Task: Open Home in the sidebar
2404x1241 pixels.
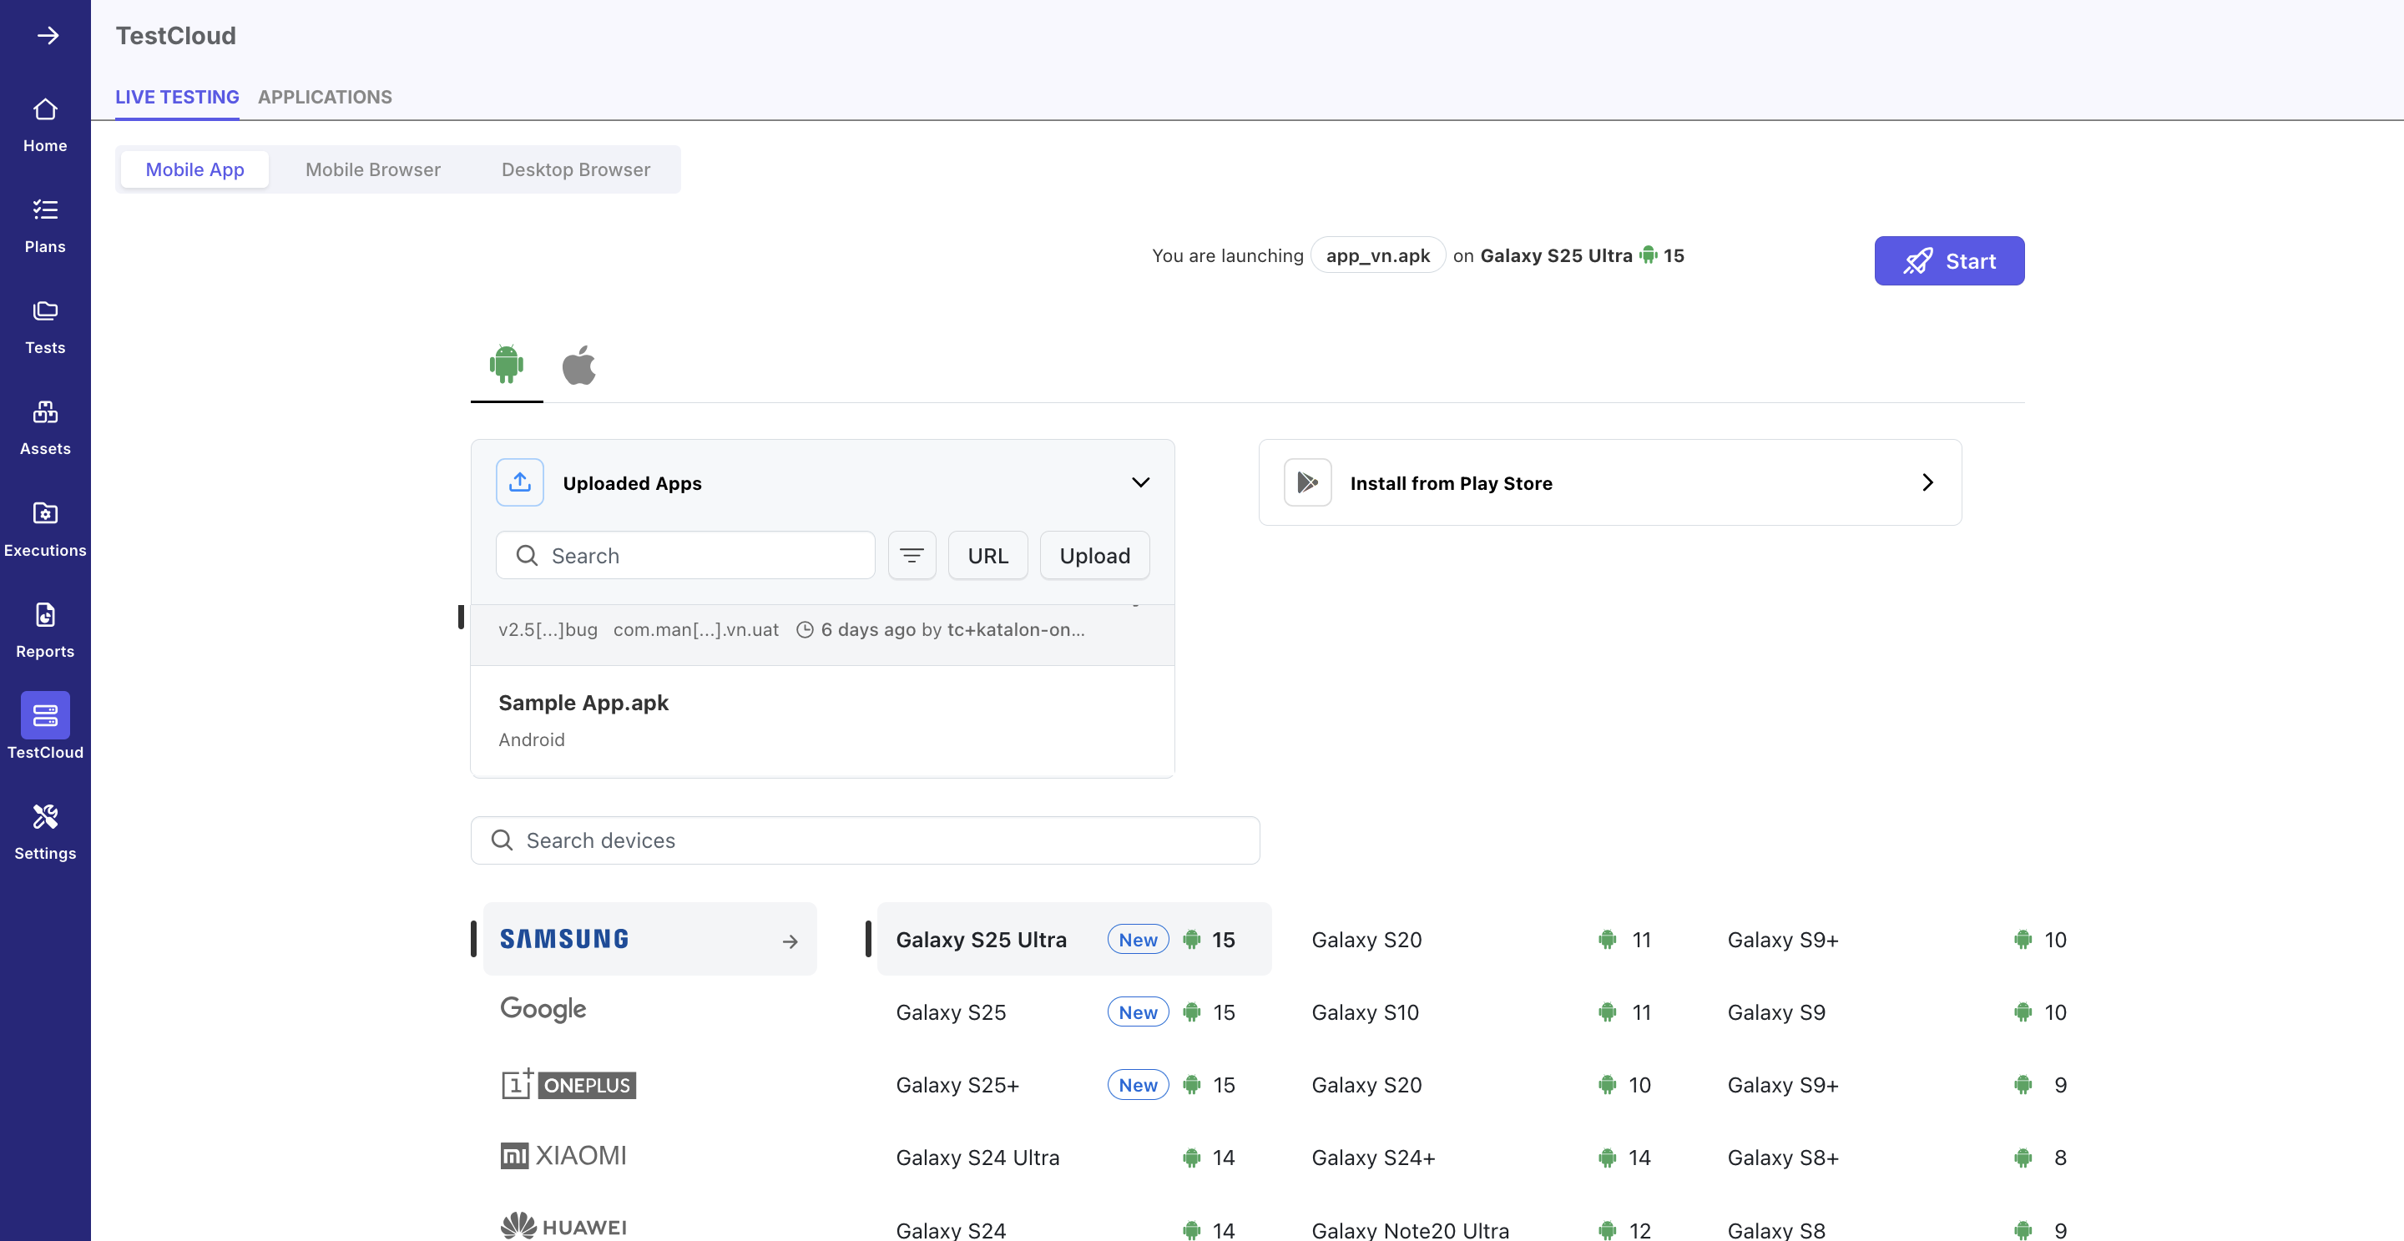Action: [45, 125]
